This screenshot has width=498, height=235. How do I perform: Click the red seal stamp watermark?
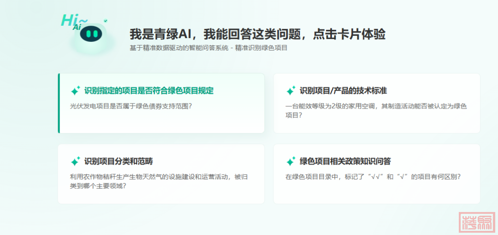(477, 223)
